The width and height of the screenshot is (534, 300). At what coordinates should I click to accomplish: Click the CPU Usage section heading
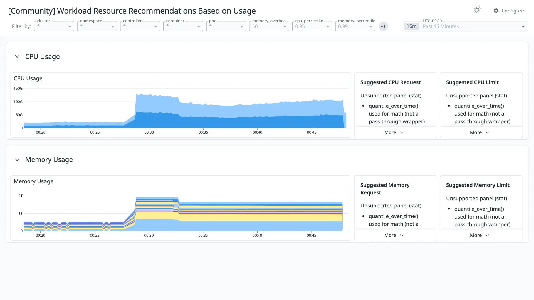[x=42, y=56]
